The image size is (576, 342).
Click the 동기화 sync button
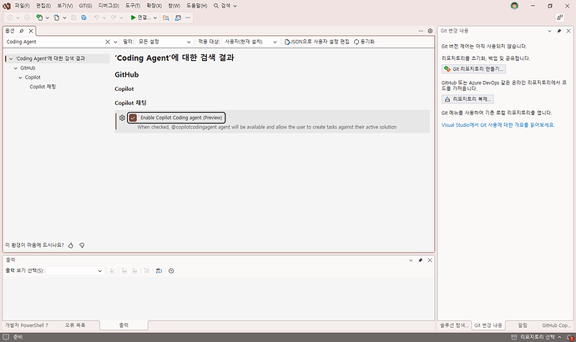364,42
